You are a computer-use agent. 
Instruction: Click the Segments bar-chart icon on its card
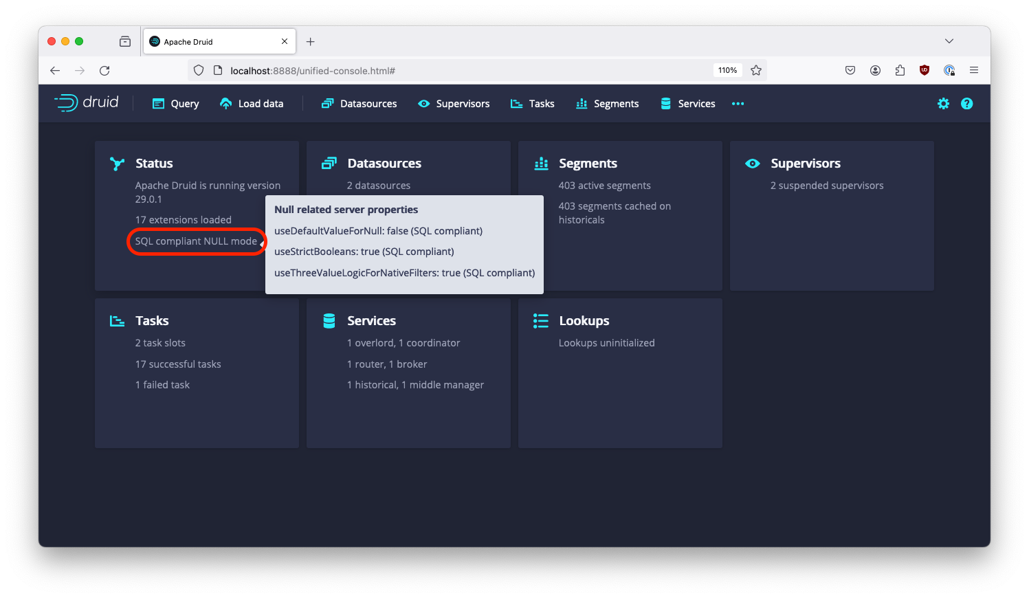click(x=541, y=164)
